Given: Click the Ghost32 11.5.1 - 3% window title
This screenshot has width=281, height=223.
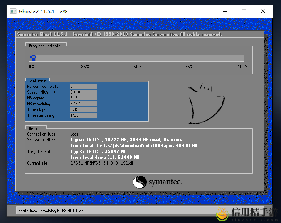Looking at the screenshot, I should pos(43,12).
